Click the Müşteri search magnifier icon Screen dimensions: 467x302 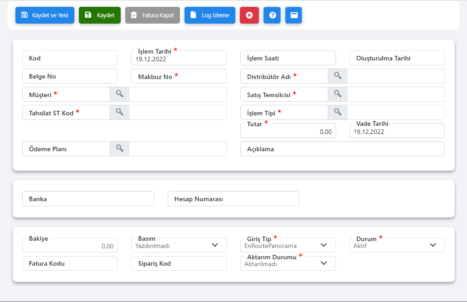coord(119,94)
